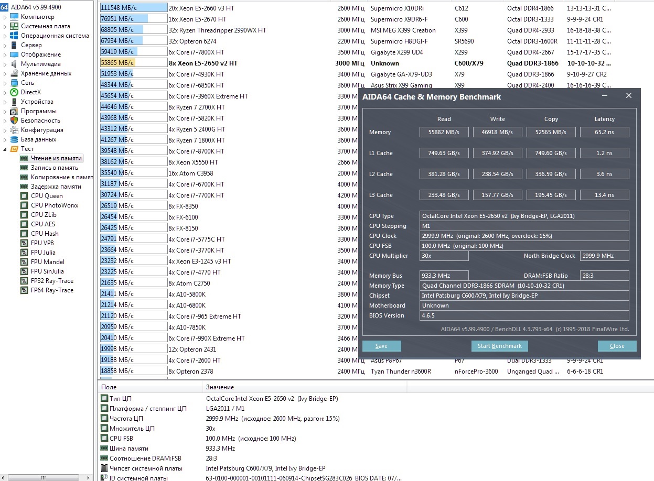This screenshot has height=481, width=654.
Task: Click the Устройства icon
Action: point(14,102)
